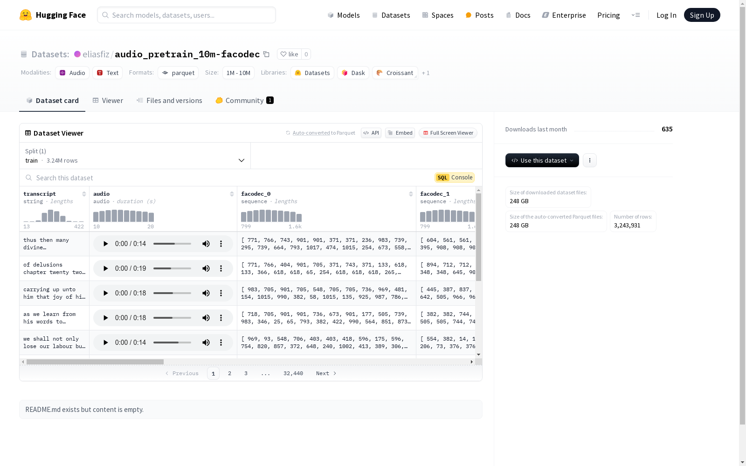Play audio for the 'carrying up unto' row
Screen dimensions: 746x466
(105, 293)
